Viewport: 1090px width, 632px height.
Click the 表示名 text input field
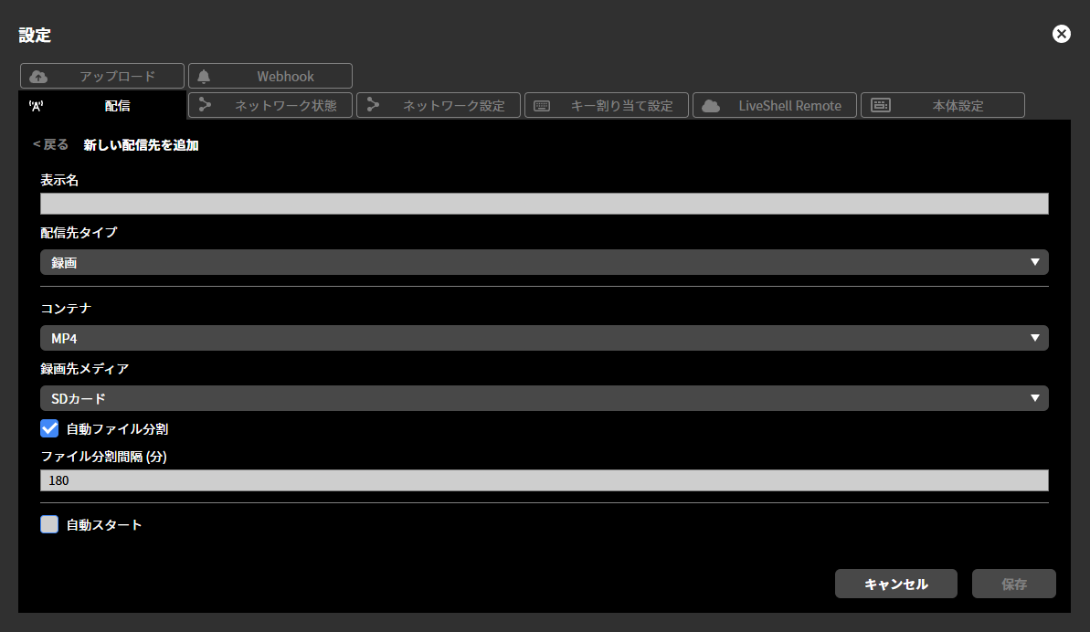tap(544, 203)
